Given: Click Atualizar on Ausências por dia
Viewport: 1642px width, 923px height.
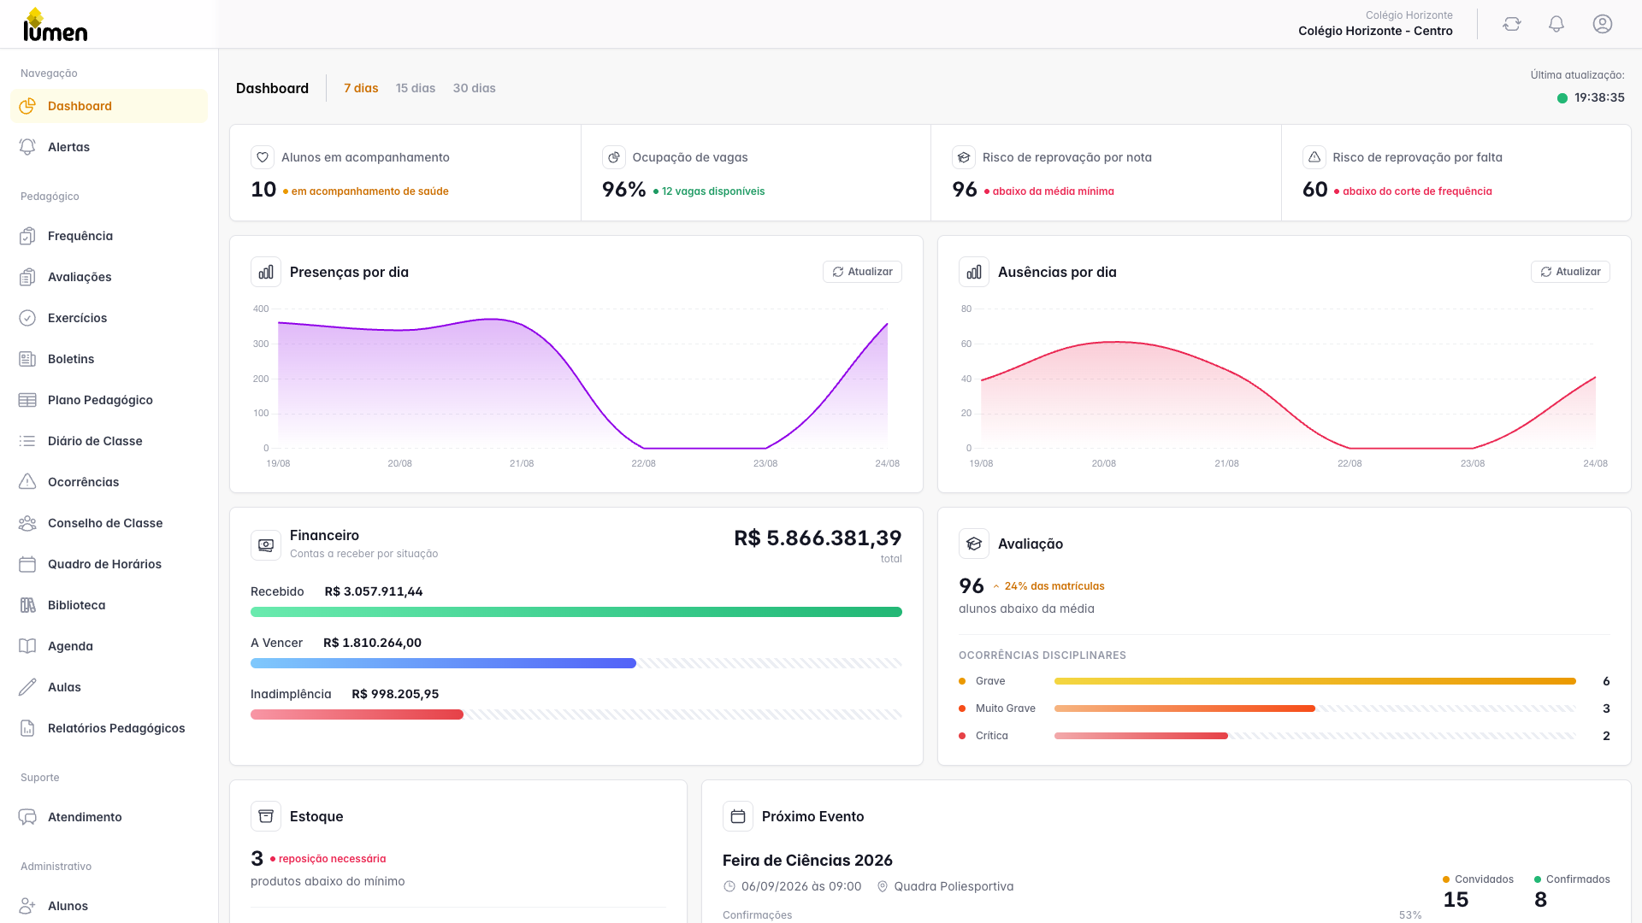Looking at the screenshot, I should 1570,272.
